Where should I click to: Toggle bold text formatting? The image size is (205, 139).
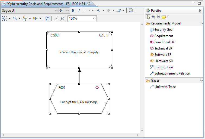pyautogui.click(x=73, y=11)
